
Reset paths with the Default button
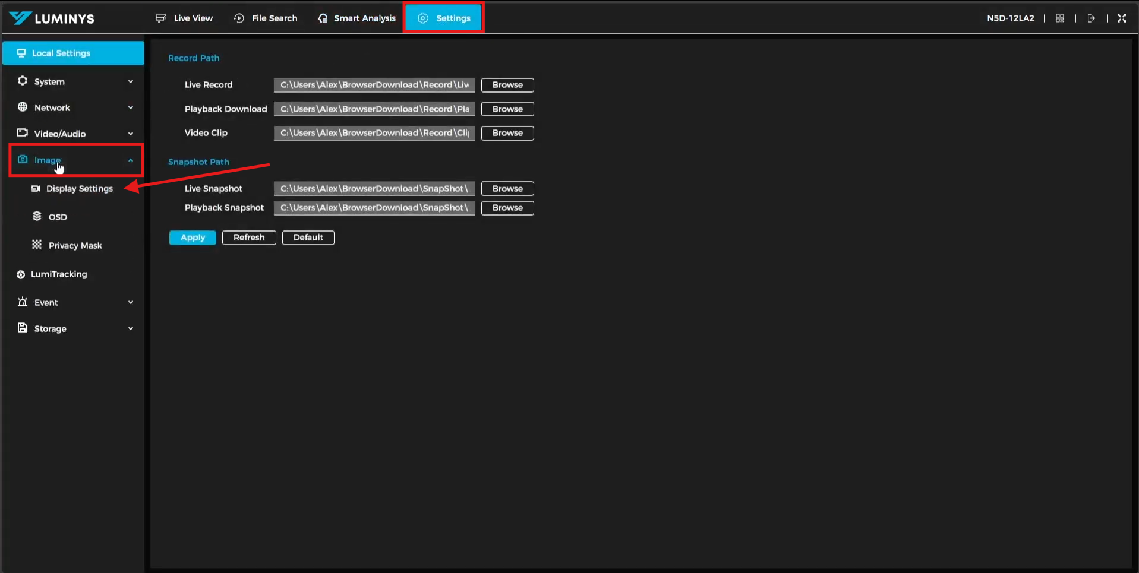(308, 238)
